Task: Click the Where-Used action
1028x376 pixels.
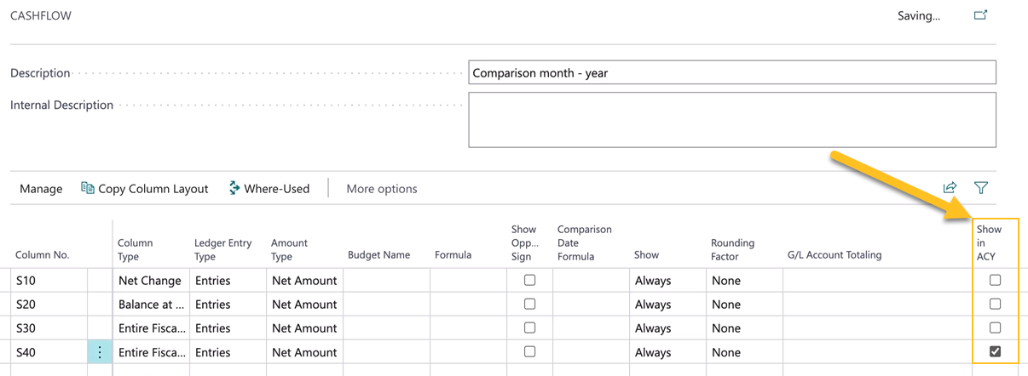Action: [276, 189]
